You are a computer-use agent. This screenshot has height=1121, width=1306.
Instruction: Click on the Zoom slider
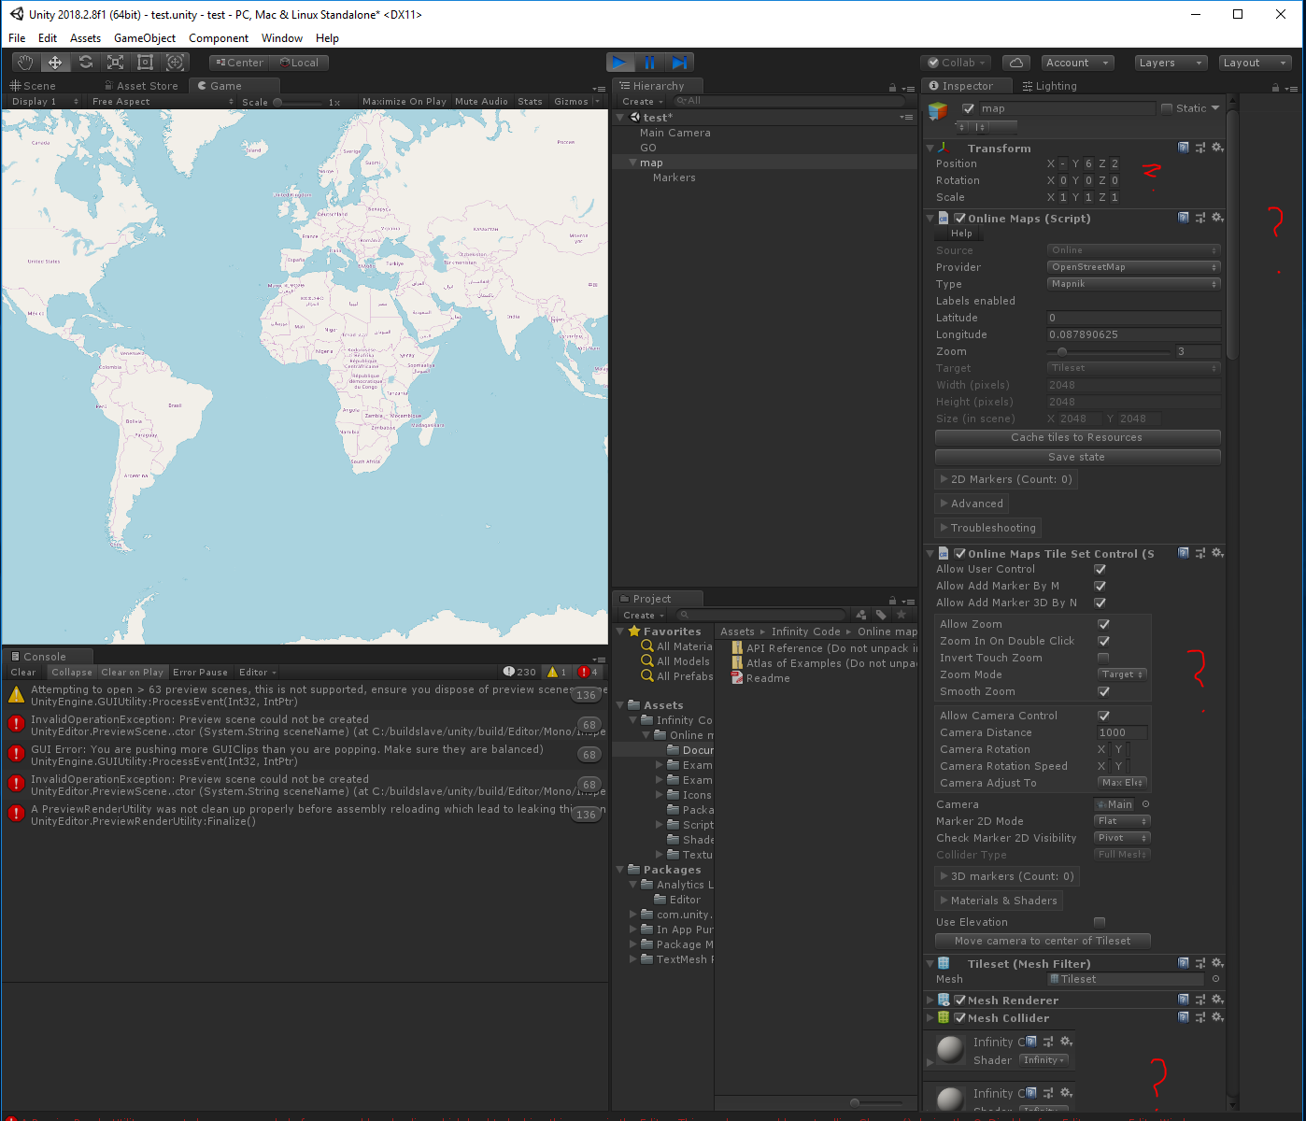pyautogui.click(x=1109, y=351)
